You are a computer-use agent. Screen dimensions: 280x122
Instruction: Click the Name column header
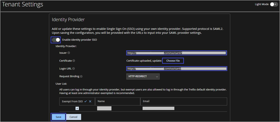pos(102,101)
